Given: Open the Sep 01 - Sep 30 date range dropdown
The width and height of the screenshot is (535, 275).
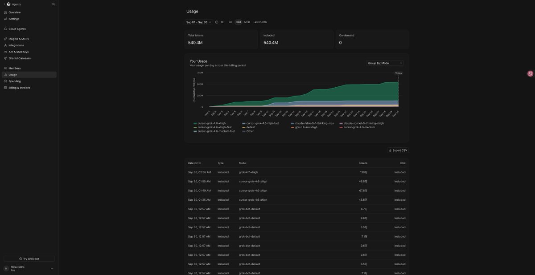Looking at the screenshot, I should [x=199, y=22].
